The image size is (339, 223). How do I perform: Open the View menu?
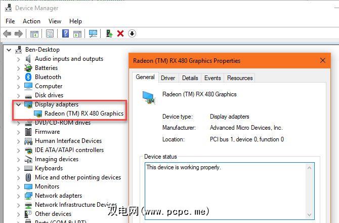pos(55,21)
